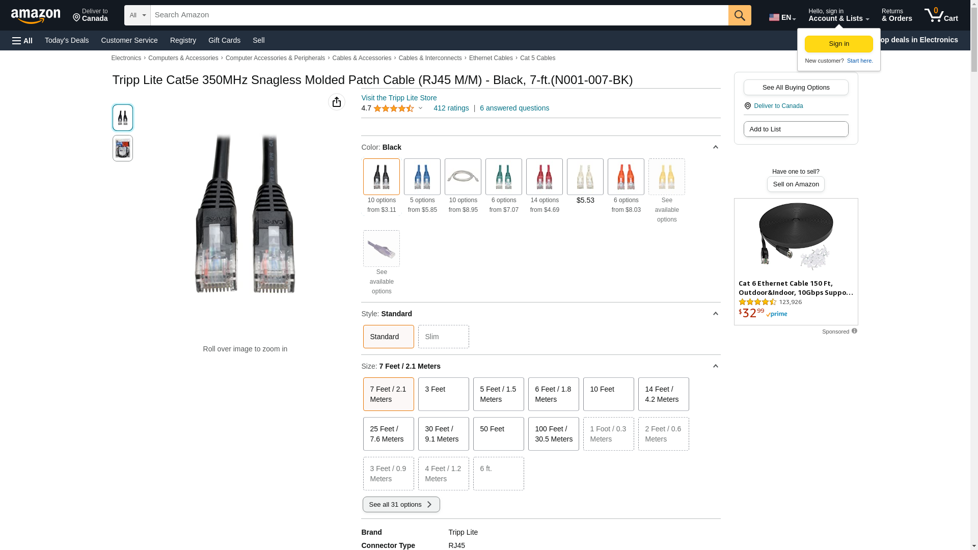Select the Slim style option

click(443, 337)
